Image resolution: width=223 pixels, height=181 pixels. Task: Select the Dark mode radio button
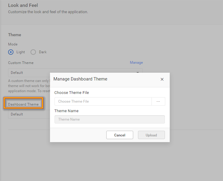(33, 52)
